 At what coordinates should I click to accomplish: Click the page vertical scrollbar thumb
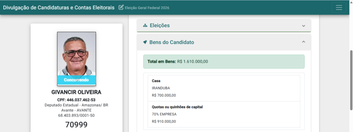click(351, 80)
